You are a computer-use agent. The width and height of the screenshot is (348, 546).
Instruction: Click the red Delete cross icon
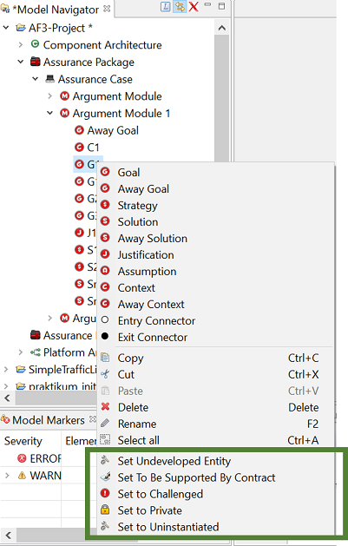[x=105, y=407]
